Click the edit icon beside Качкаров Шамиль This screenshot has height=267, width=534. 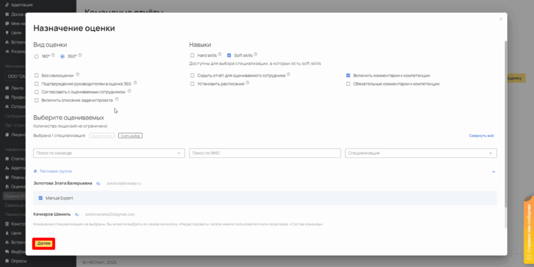click(77, 214)
